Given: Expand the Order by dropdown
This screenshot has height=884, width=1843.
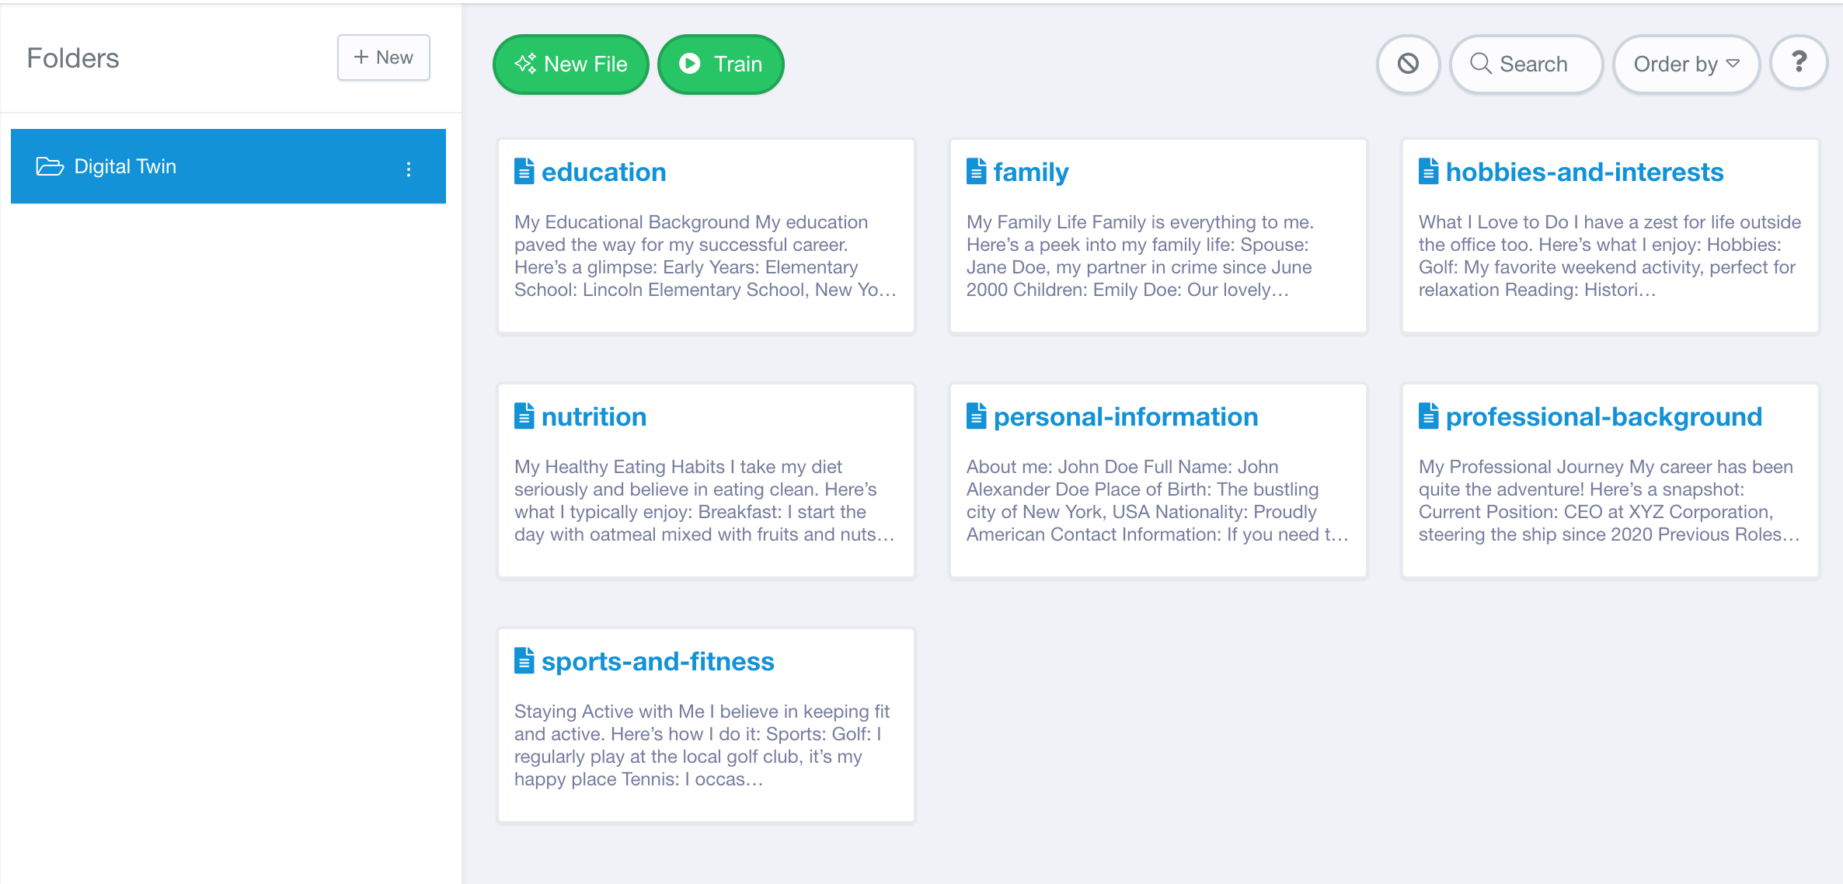Looking at the screenshot, I should 1686,64.
